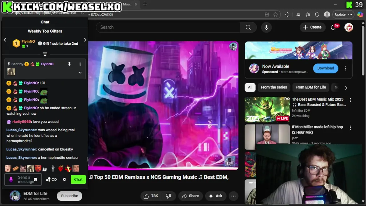Open Best EDM Music Mix 2025 thumbnail
This screenshot has height=206, width=366.
[x=267, y=109]
